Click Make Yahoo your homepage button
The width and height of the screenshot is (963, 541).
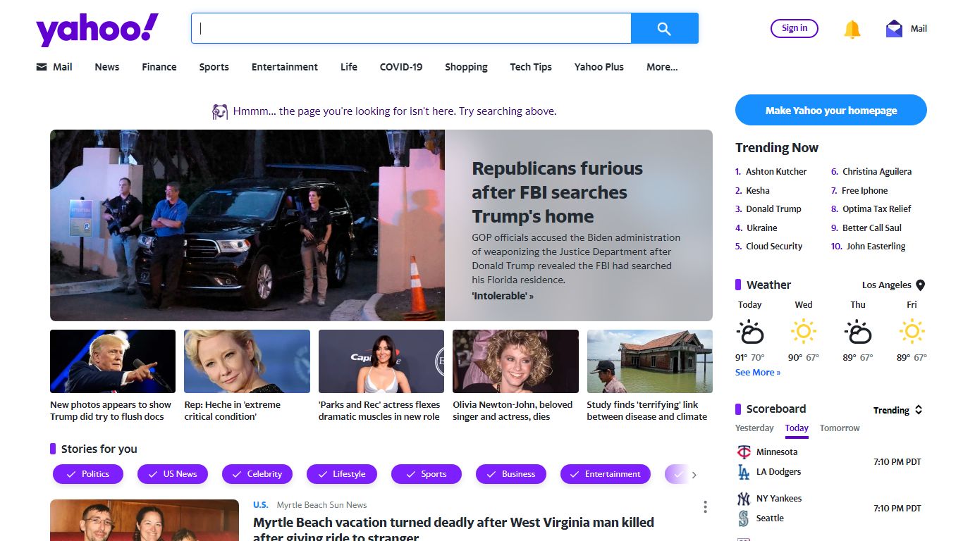(831, 110)
